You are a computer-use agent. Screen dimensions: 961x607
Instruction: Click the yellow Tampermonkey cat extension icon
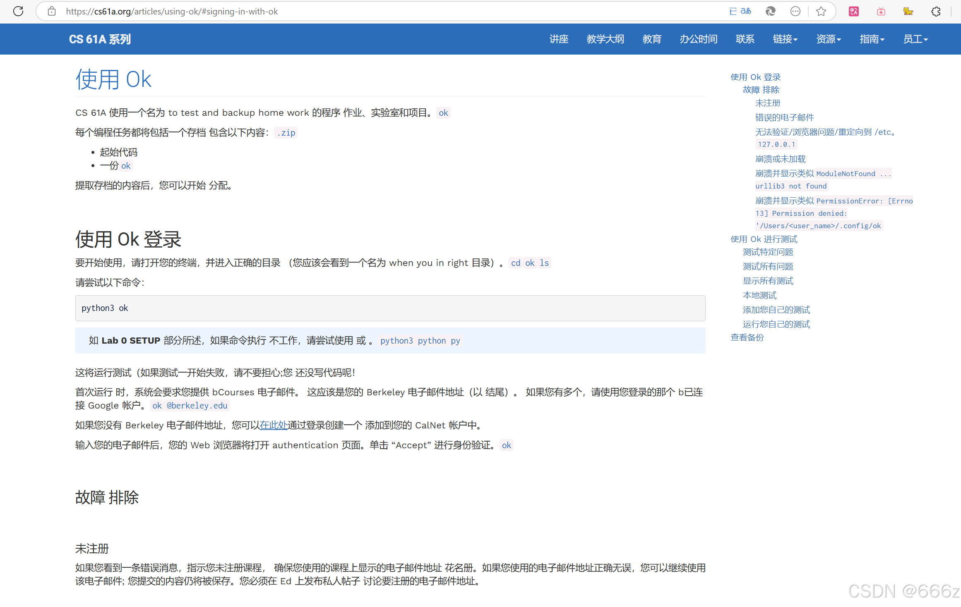(908, 11)
